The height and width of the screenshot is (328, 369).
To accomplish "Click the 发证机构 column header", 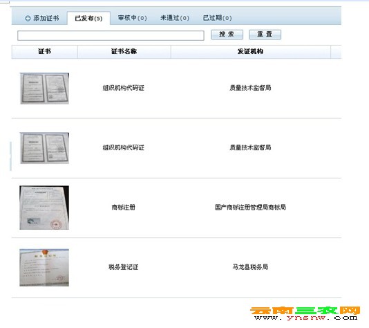I will point(250,52).
